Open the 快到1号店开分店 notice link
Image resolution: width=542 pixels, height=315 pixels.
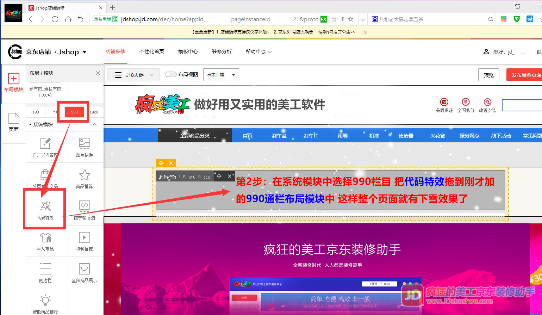tap(337, 32)
